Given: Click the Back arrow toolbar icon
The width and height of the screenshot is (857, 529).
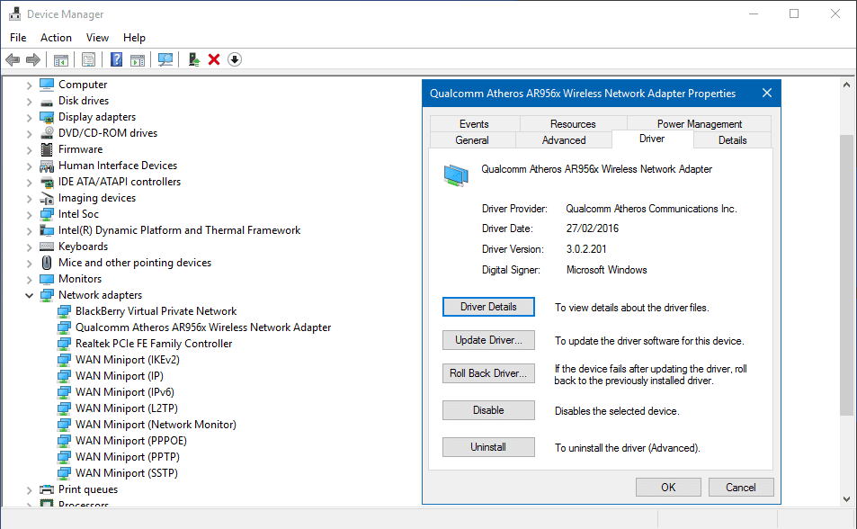Looking at the screenshot, I should click(13, 59).
